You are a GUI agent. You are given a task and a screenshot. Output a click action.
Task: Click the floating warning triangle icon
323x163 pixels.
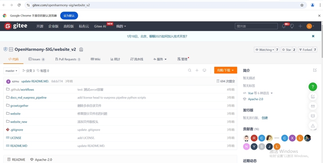pyautogui.click(x=313, y=125)
